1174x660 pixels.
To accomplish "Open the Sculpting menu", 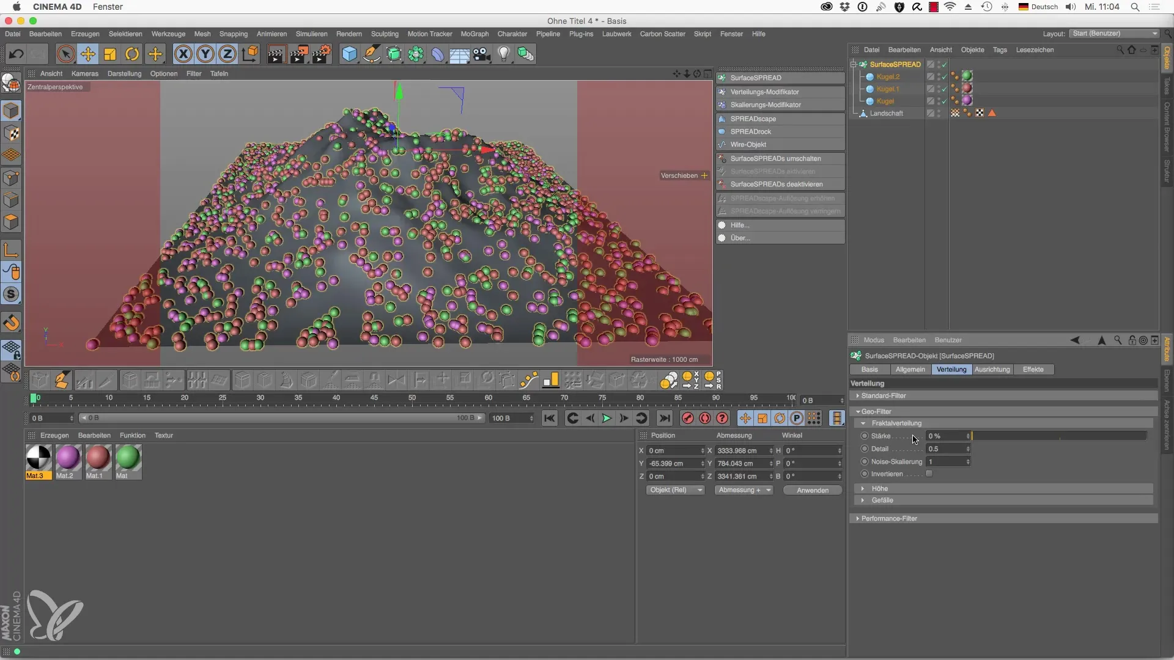I will click(x=385, y=34).
